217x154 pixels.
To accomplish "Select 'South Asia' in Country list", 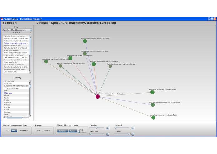I will (16, 84).
